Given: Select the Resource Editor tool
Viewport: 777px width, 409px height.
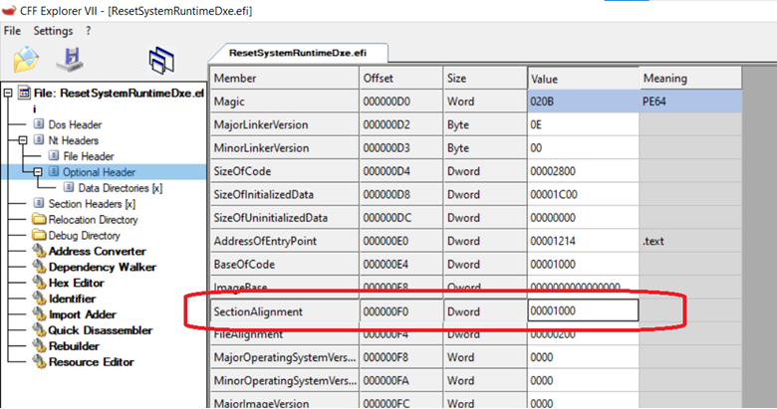Looking at the screenshot, I should [92, 362].
